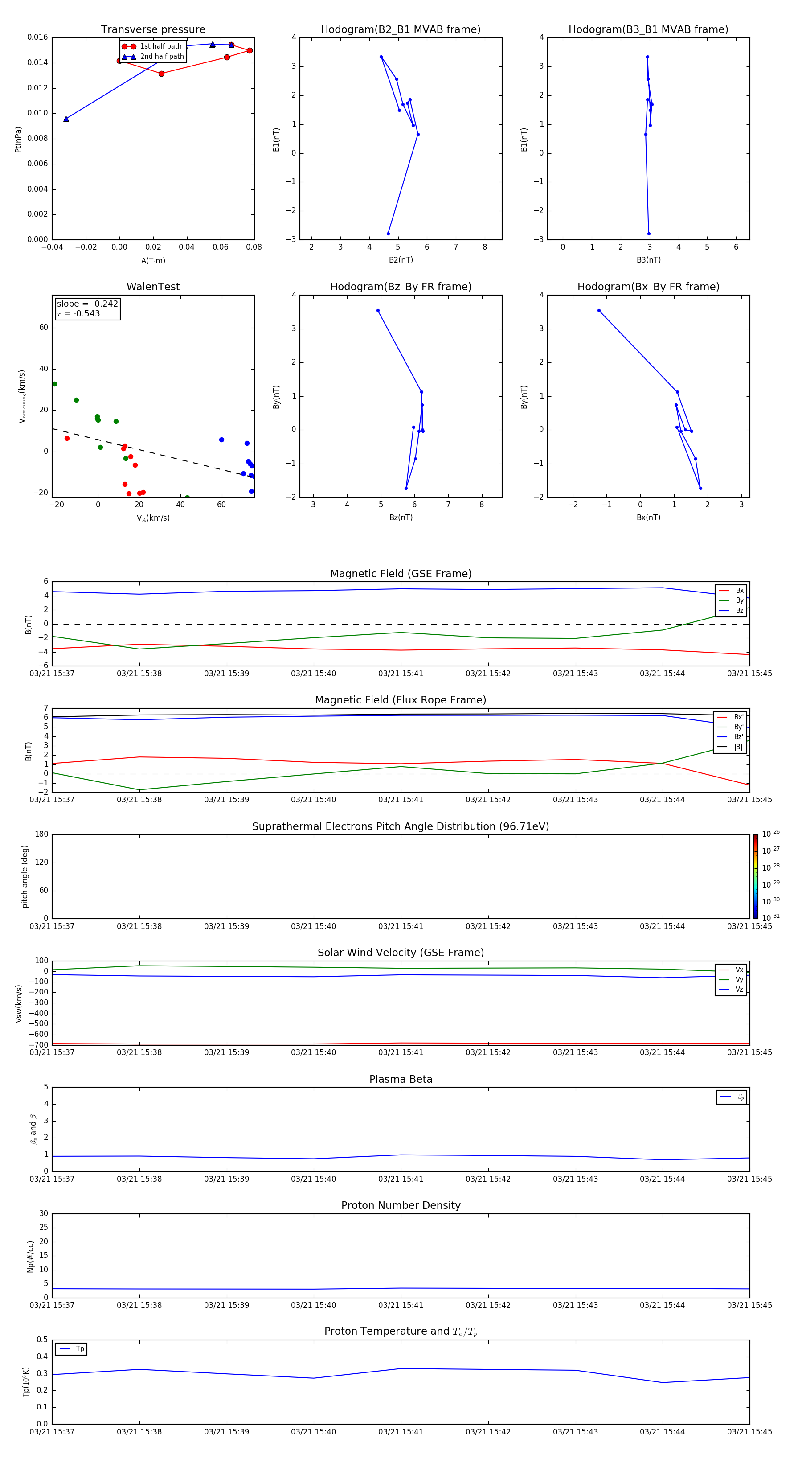The image size is (802, 1471).
Task: Select the '2nd half path' legend entry
Action: (152, 57)
